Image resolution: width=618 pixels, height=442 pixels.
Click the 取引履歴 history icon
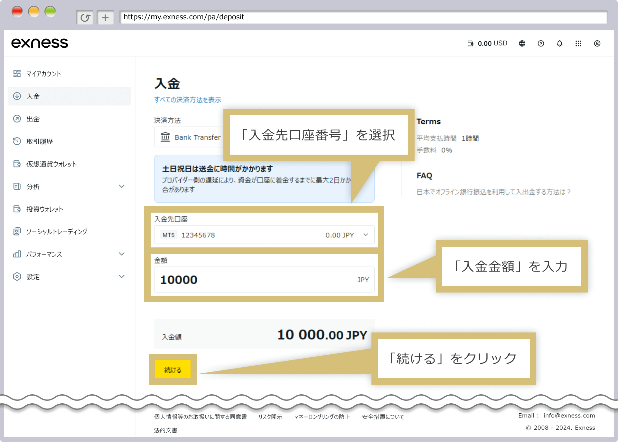tap(17, 141)
